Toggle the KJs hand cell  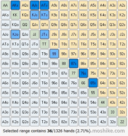pos(35,15)
